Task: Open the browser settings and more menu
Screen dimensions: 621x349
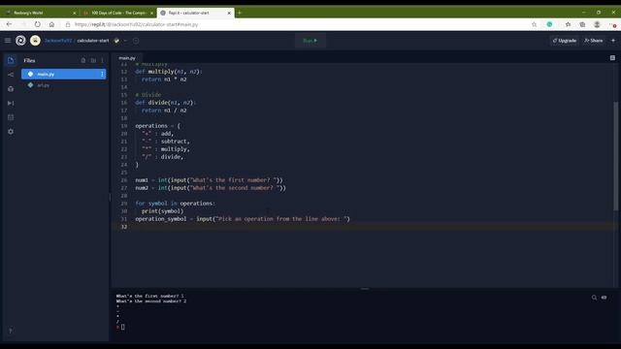Action: coord(612,24)
